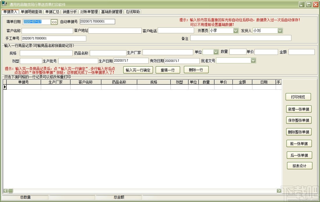Click the 删除一行 button
The height and width of the screenshot is (202, 320).
(x=196, y=70)
